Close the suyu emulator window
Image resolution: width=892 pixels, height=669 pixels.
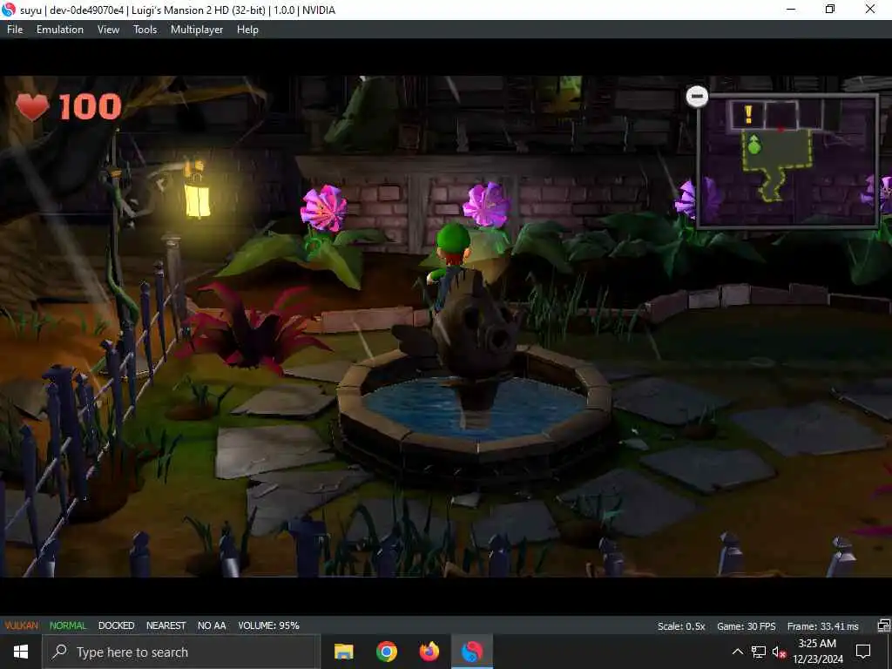(x=870, y=10)
